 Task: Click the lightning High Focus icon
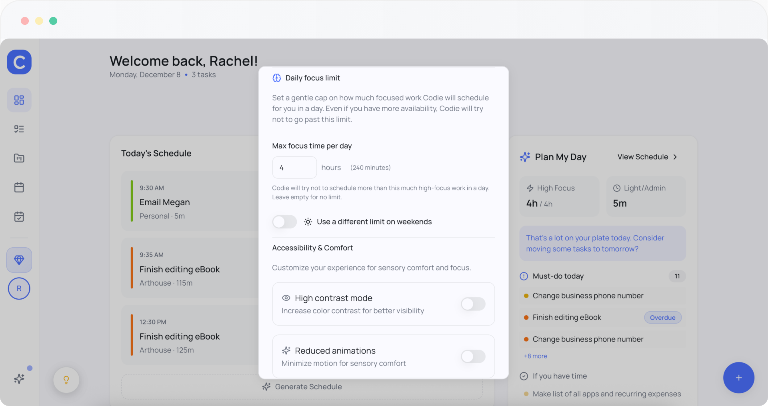(530, 188)
